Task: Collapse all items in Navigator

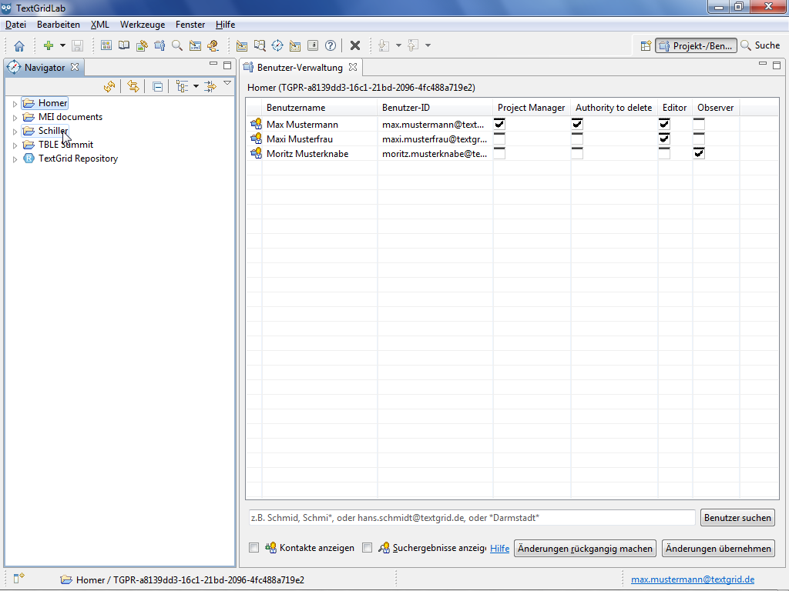Action: click(x=157, y=86)
